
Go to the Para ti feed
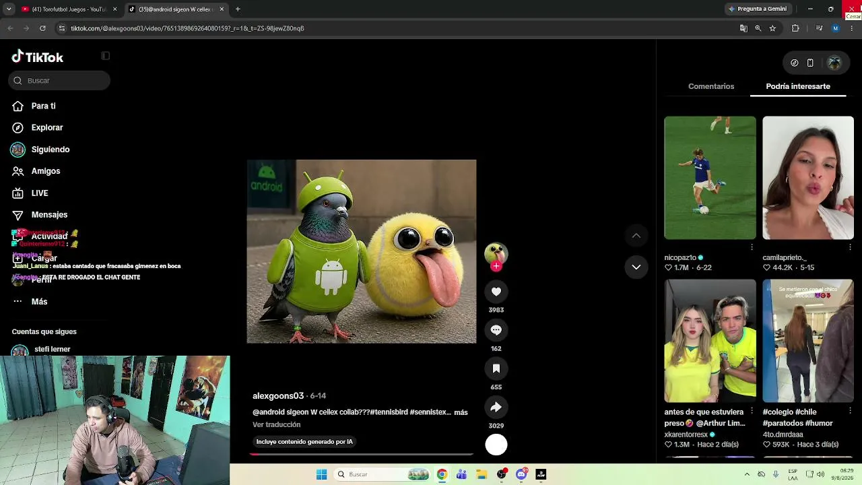[43, 106]
